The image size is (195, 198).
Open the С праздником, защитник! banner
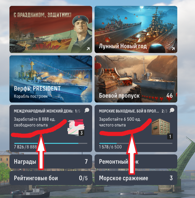[x=51, y=29]
